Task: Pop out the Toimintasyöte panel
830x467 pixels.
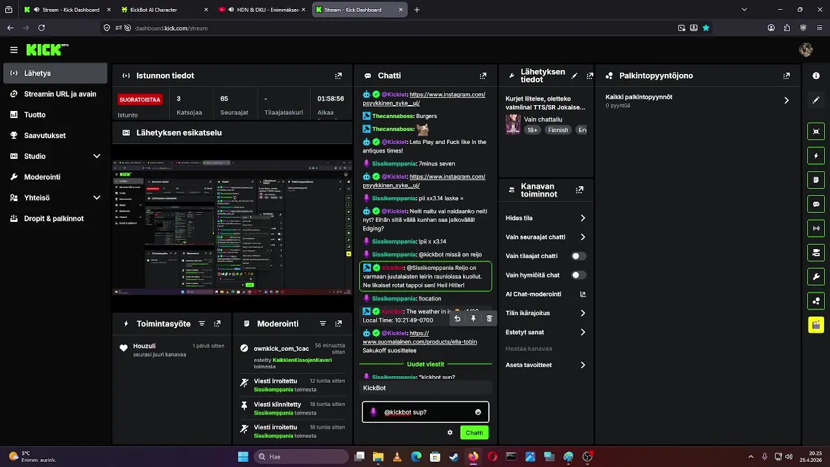Action: [x=217, y=324]
